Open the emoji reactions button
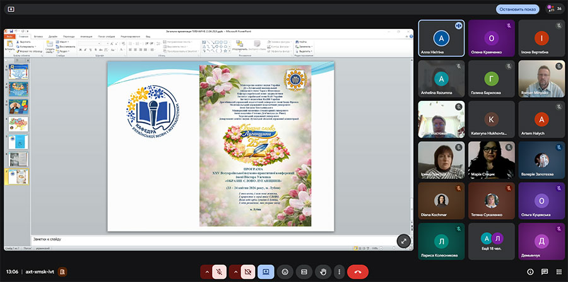This screenshot has height=282, width=568. tap(285, 271)
